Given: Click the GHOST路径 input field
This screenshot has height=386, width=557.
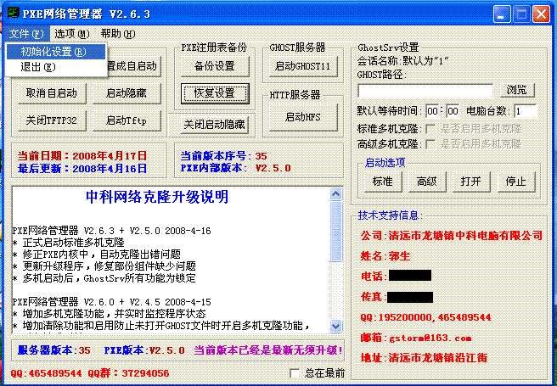Looking at the screenshot, I should click(425, 91).
